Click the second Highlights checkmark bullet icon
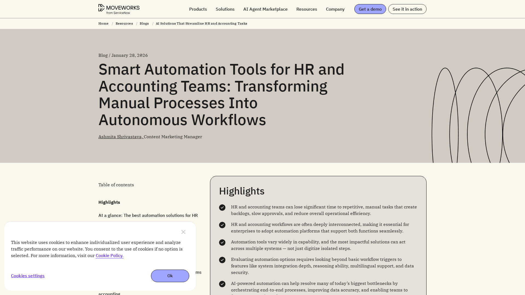The image size is (525, 295). (x=222, y=225)
